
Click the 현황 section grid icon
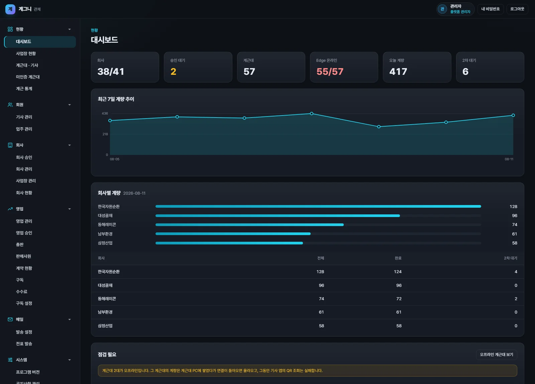(10, 29)
